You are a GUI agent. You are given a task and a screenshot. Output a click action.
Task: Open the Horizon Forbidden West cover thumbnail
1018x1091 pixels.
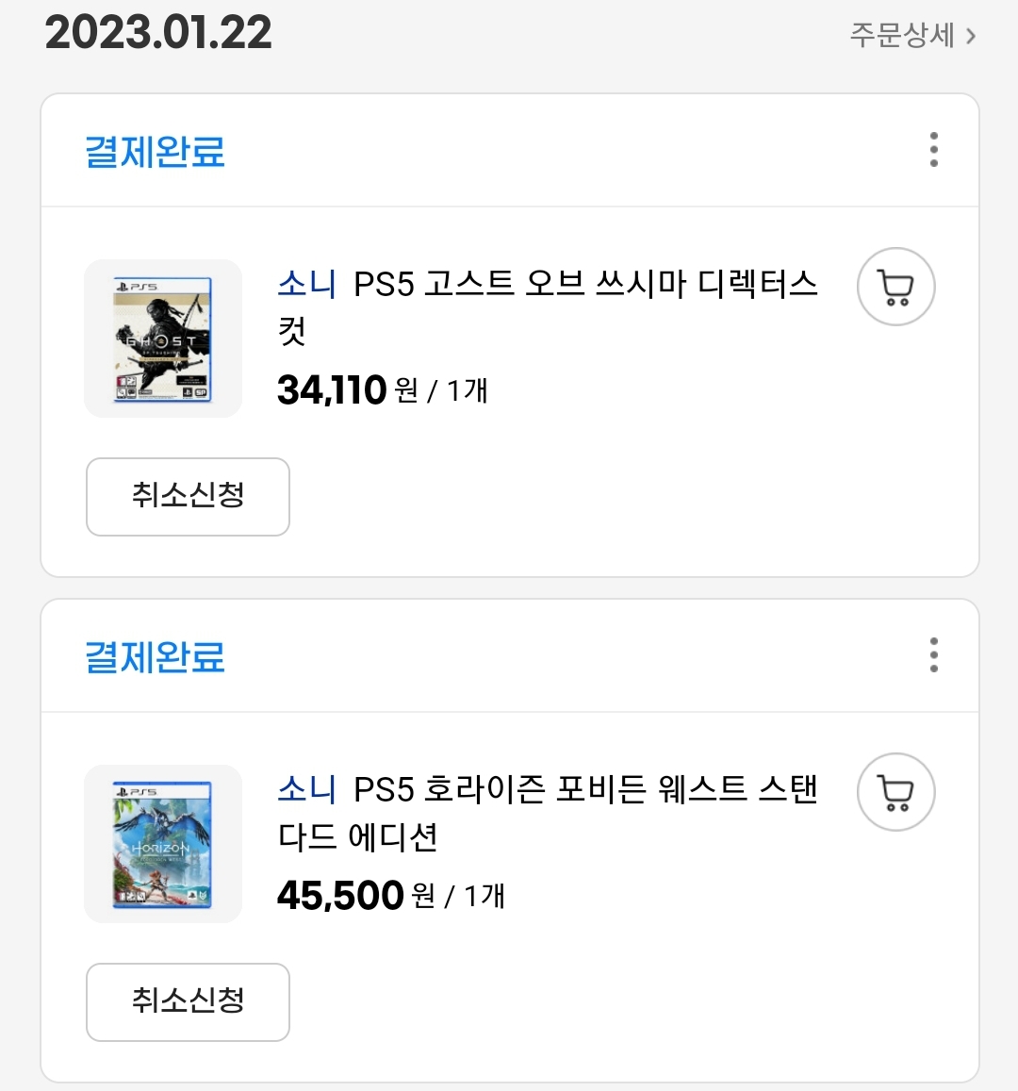pos(163,844)
